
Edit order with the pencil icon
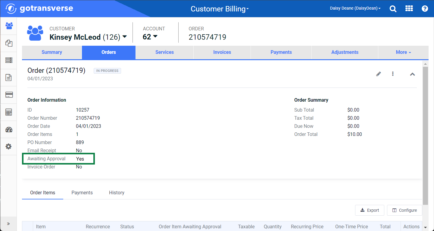(x=379, y=74)
